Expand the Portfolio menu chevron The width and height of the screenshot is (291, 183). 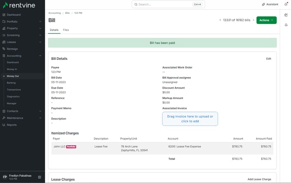tap(40, 22)
